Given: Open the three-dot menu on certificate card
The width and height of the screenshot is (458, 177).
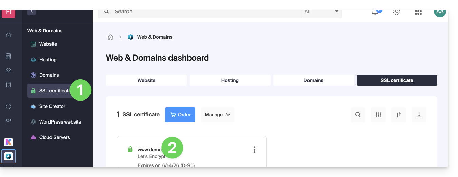Looking at the screenshot, I should [x=254, y=150].
